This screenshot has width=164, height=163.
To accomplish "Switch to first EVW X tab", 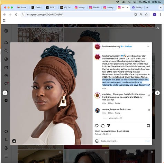I will pyautogui.click(x=37, y=8).
